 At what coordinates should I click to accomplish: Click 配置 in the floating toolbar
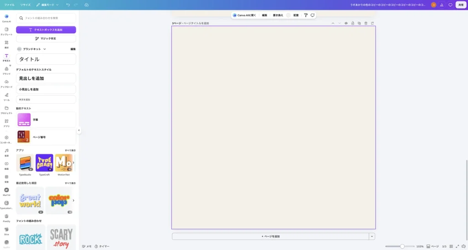coord(296,15)
